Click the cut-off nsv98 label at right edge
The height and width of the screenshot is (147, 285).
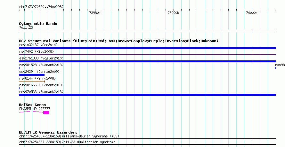280,65
